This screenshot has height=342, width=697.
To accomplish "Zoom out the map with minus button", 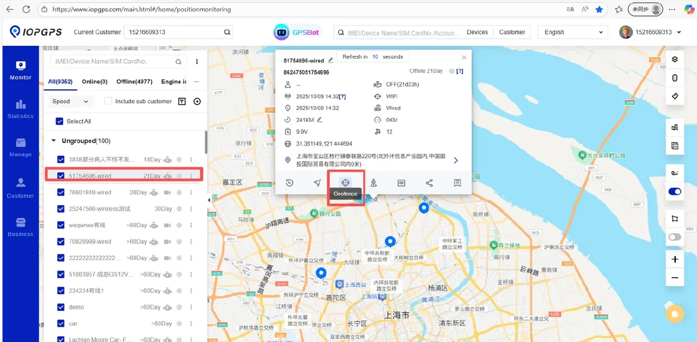I will point(675,278).
